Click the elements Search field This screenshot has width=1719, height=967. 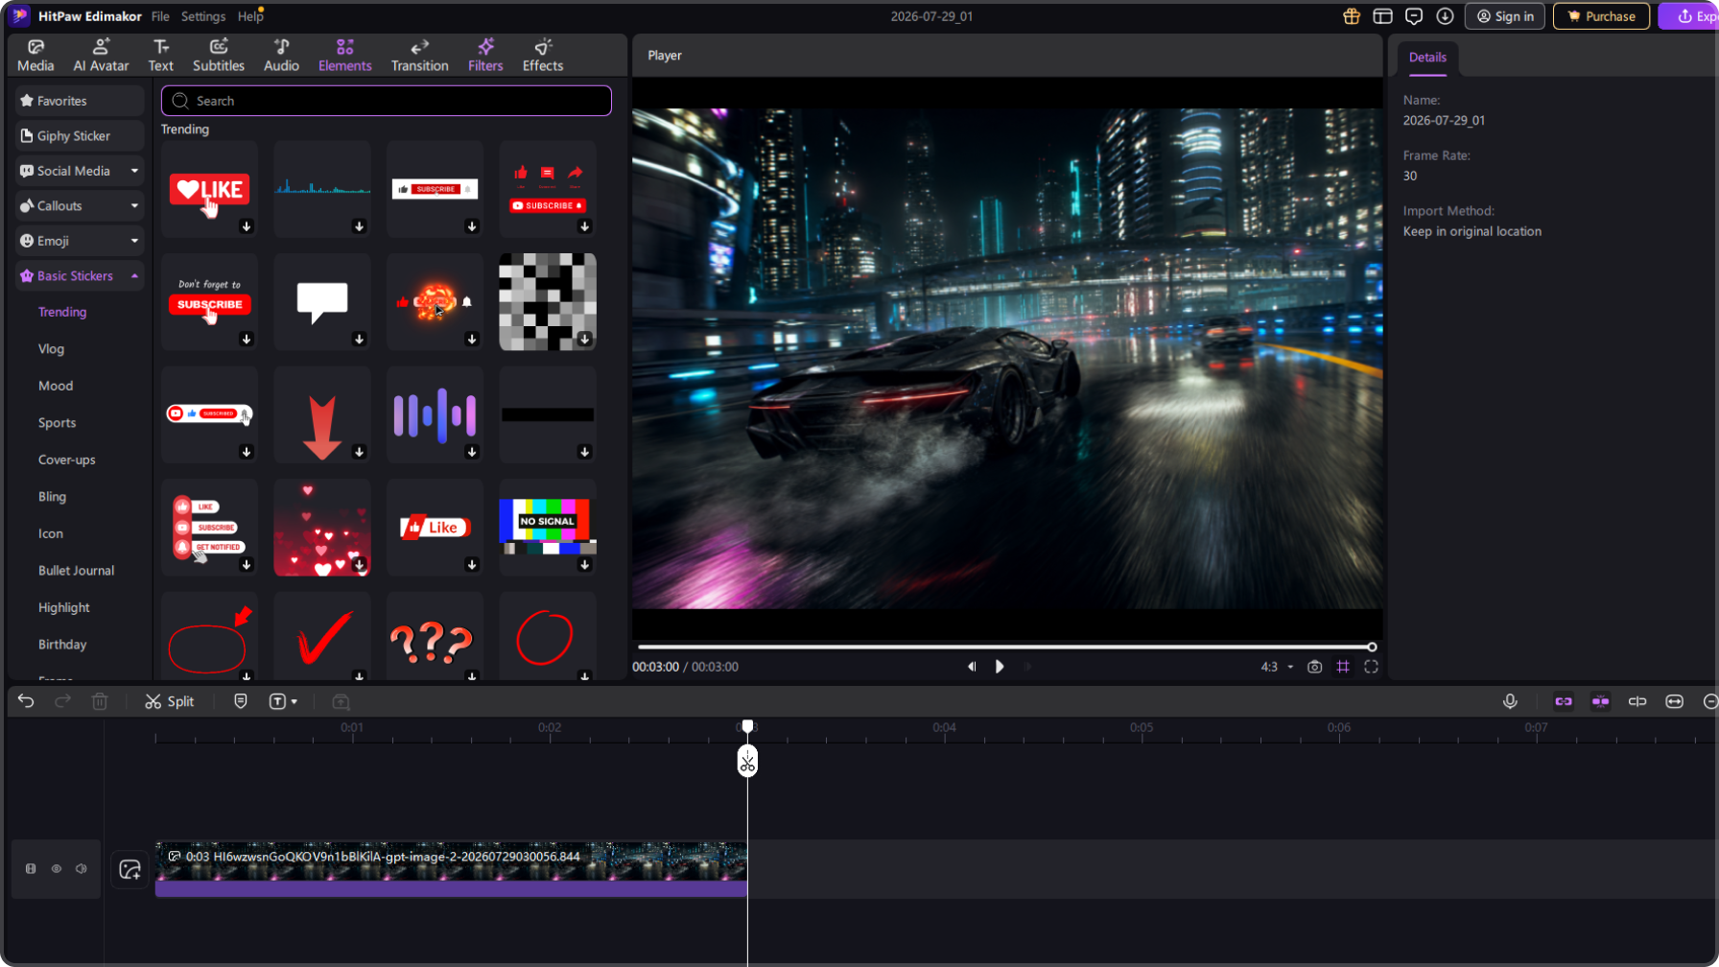point(387,101)
